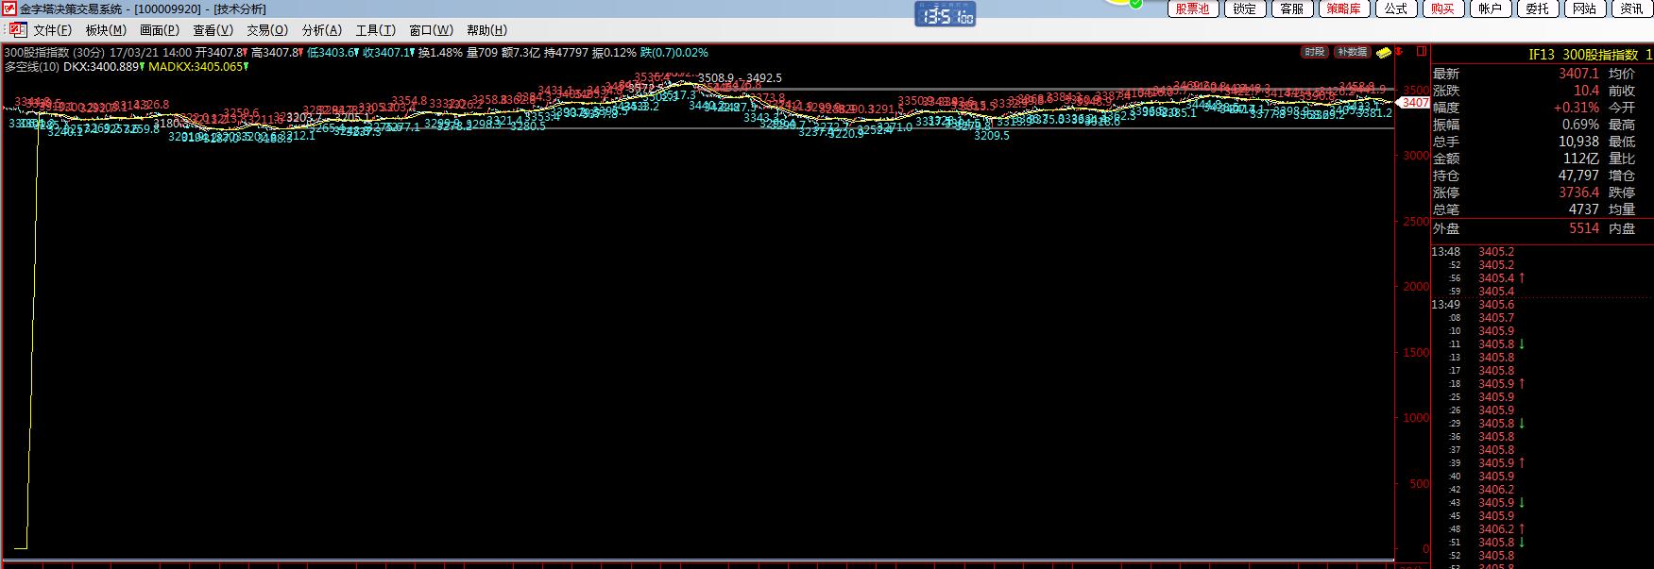Click the 幅度 value +0.31%
Screen dimensions: 1654x569
(x=1576, y=108)
